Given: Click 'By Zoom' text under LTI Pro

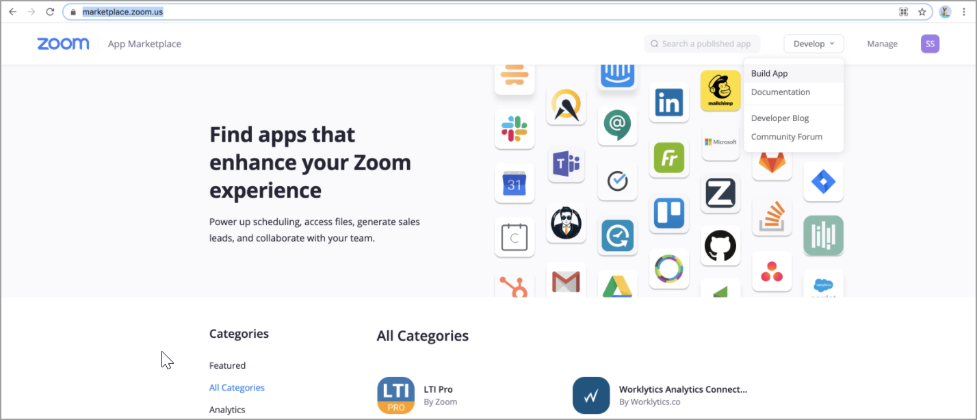Looking at the screenshot, I should 441,402.
